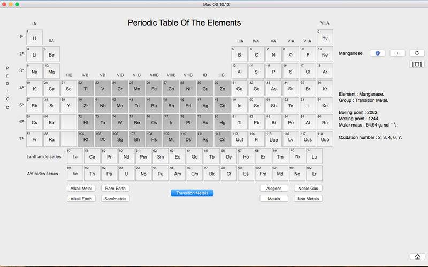This screenshot has height=267, width=428.
Task: Select the Actinium (Ac) cell
Action: pos(75,173)
